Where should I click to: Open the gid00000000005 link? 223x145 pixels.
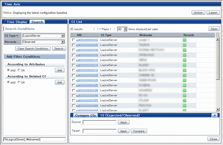[x=87, y=45]
